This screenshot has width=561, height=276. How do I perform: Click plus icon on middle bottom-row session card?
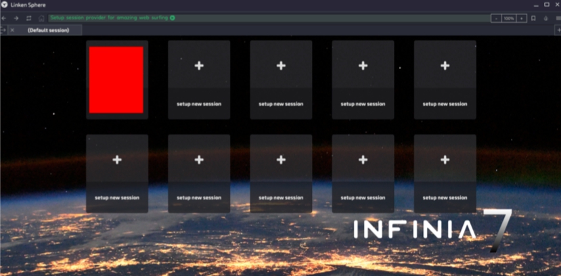click(x=281, y=160)
